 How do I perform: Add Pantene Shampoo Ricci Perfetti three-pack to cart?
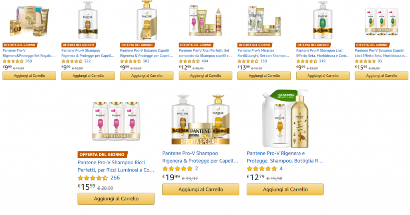(x=116, y=199)
